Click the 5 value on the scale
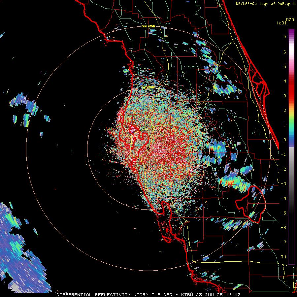The width and height of the screenshot is (297, 297). click(285, 66)
